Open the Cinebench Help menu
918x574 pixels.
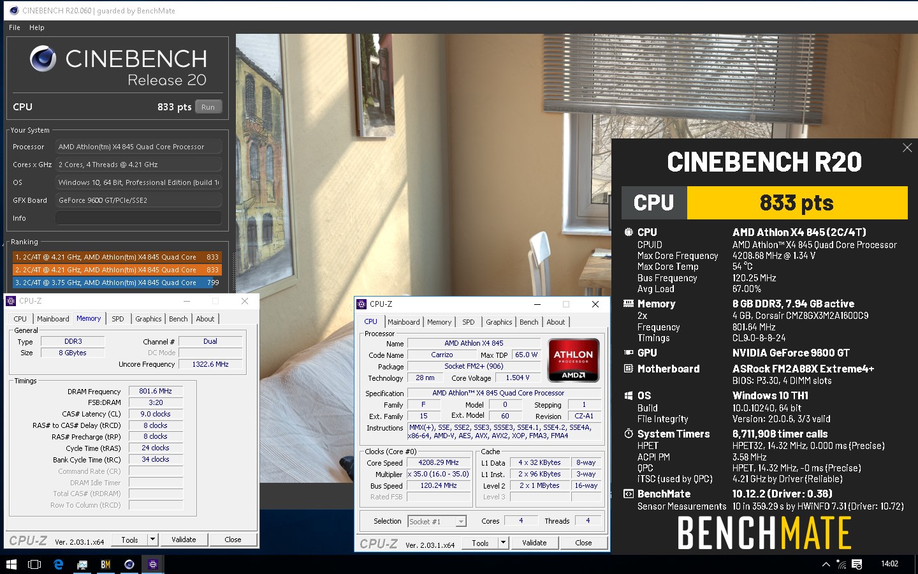[37, 27]
